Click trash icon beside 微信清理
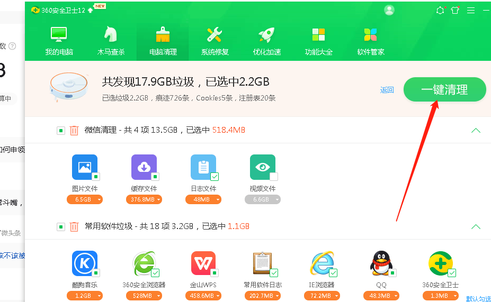This screenshot has height=302, width=491. coord(75,130)
